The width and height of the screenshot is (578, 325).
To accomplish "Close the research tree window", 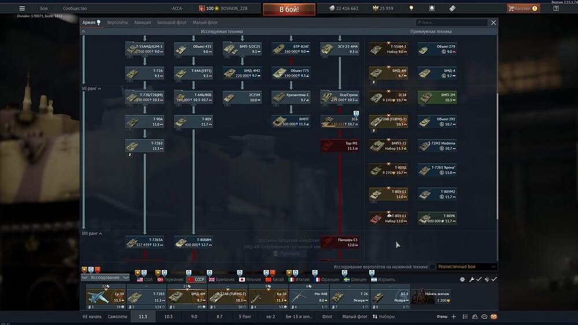I will point(493,23).
